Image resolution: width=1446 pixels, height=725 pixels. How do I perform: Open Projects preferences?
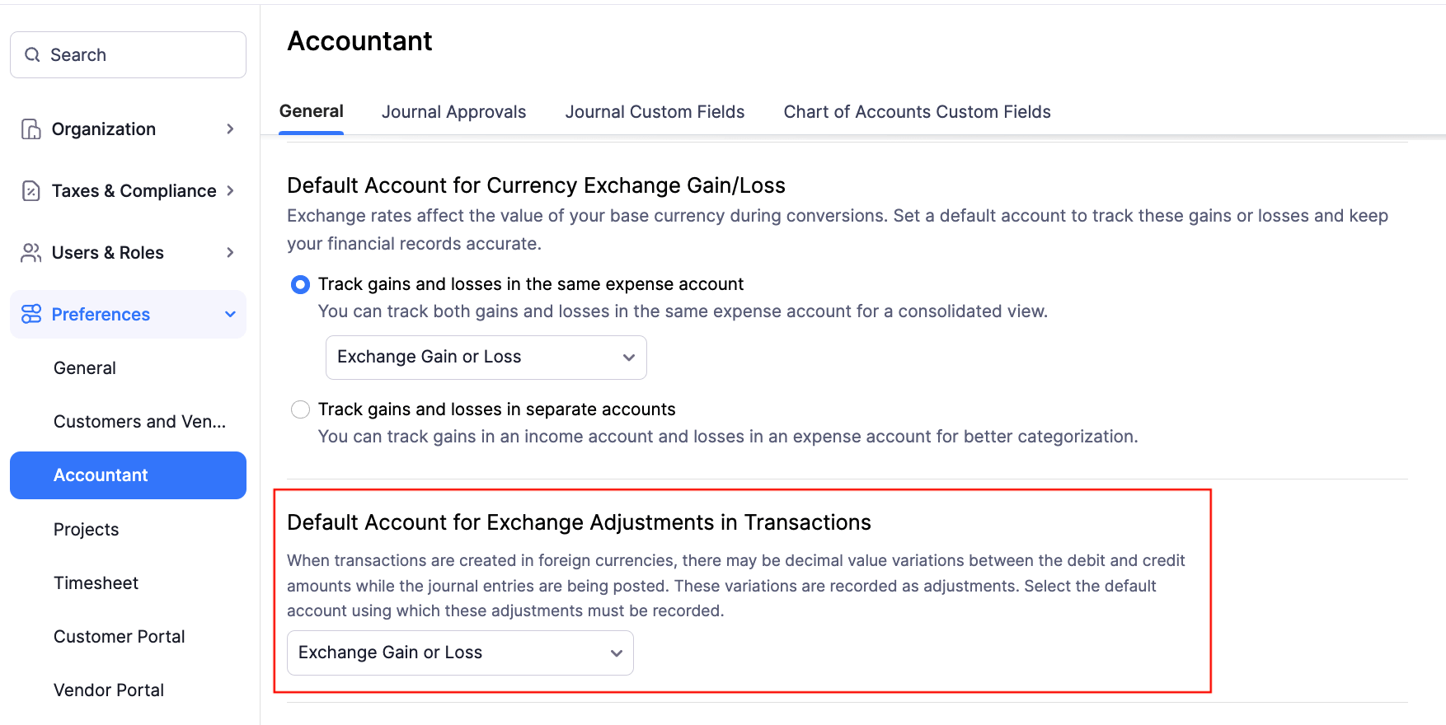click(86, 529)
